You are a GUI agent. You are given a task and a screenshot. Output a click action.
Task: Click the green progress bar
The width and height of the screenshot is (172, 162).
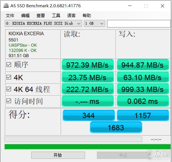click(x=88, y=147)
